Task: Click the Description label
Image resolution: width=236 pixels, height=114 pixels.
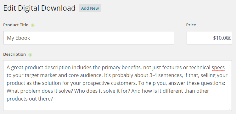Action: click(x=14, y=54)
